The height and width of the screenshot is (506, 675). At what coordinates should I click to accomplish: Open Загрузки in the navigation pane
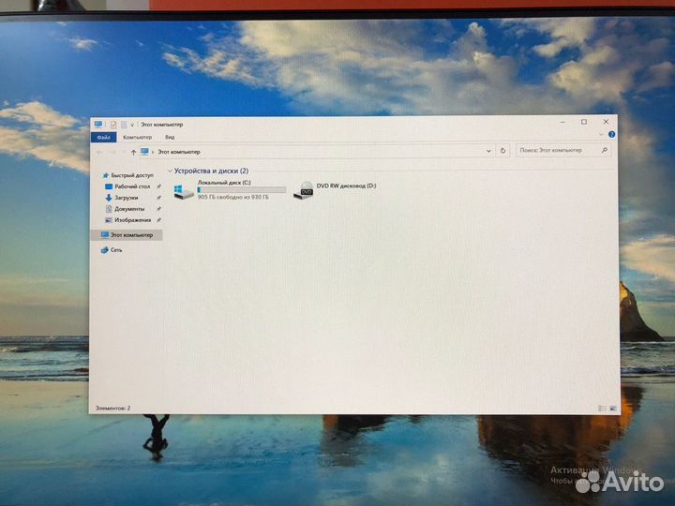click(x=122, y=198)
